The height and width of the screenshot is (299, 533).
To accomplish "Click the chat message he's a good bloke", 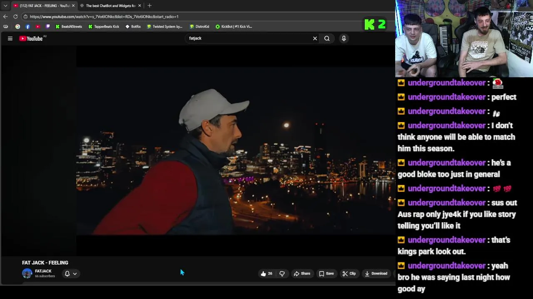I will (454, 169).
